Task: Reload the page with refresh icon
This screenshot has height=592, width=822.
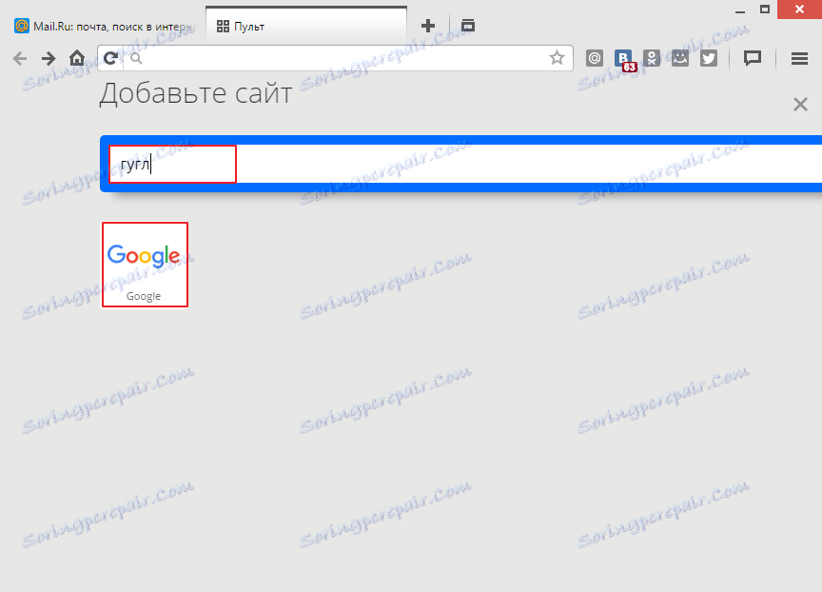Action: (x=110, y=58)
